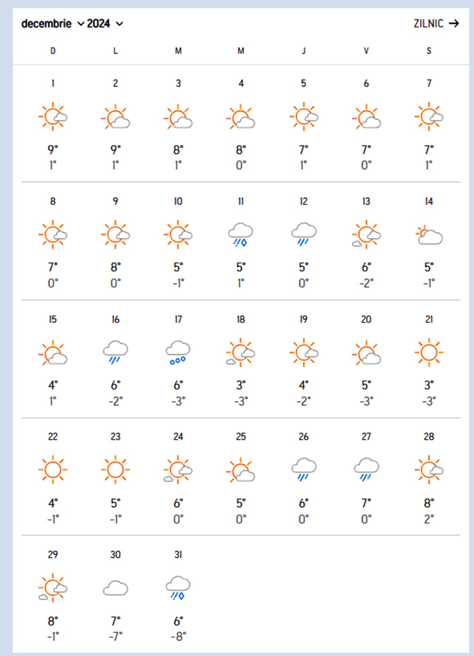474x656 pixels.
Task: Click the wintry mix icon on December 31
Action: (x=178, y=588)
